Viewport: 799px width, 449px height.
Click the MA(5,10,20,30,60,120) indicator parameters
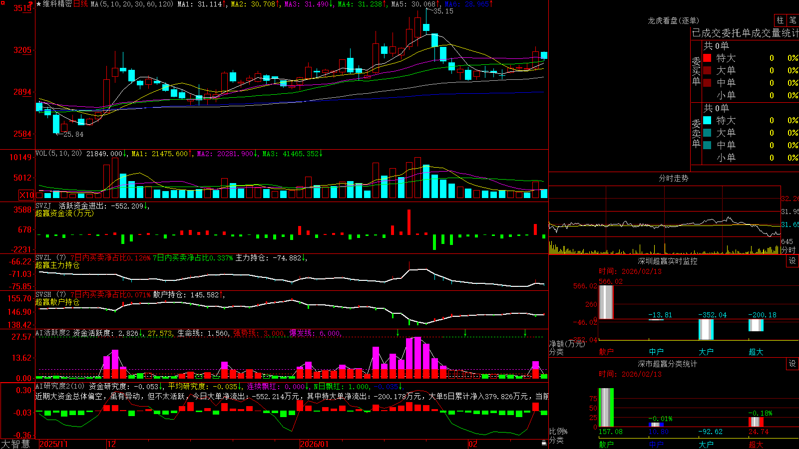pyautogui.click(x=132, y=4)
